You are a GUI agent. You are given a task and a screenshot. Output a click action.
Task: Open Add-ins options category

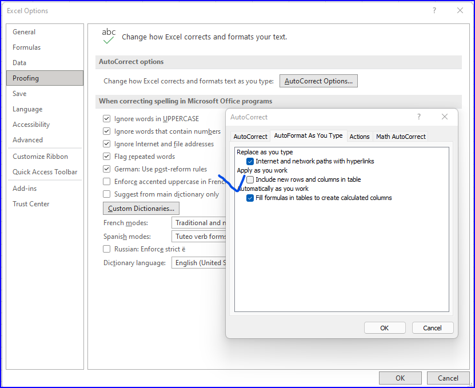tap(45, 189)
